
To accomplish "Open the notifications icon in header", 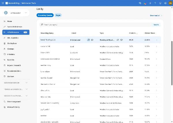I will pos(150,3).
